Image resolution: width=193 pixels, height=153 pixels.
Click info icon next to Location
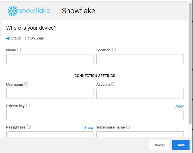tap(114, 50)
